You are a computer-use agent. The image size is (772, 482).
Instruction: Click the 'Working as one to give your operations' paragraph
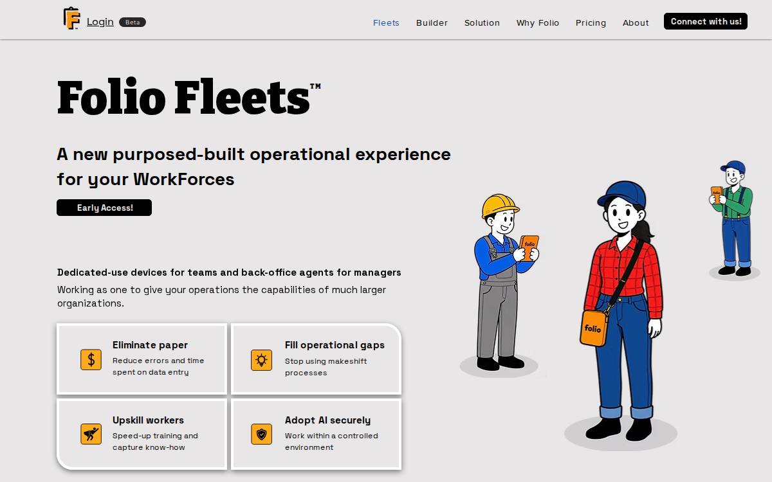(221, 296)
